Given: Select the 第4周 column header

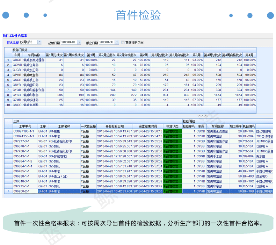Looking at the screenshot, I should coord(249,55).
